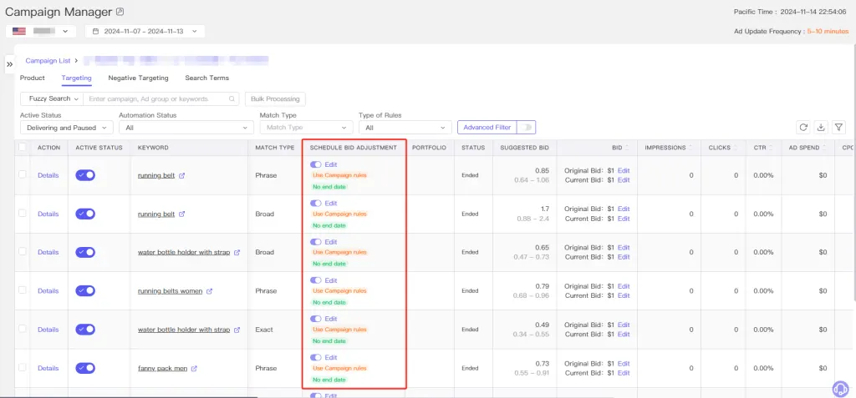Open external link icon for running belt Broad keyword

pos(181,214)
